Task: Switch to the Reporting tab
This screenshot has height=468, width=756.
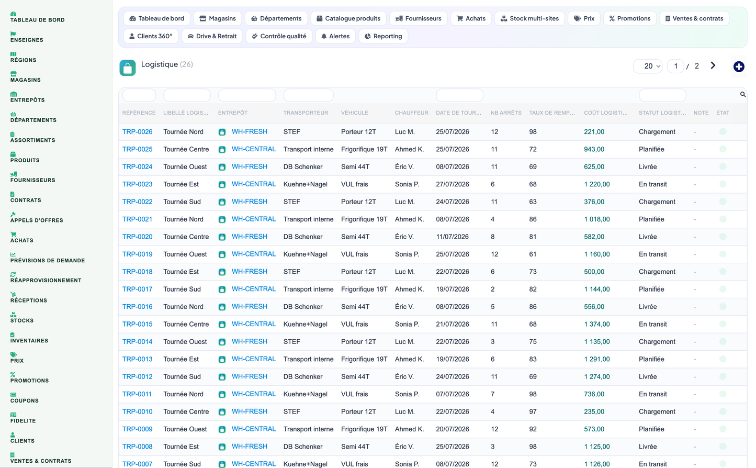Action: [383, 36]
